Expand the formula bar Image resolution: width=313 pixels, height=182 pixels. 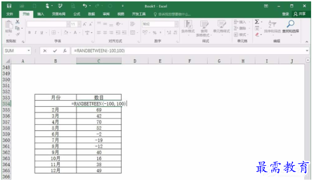(x=307, y=51)
